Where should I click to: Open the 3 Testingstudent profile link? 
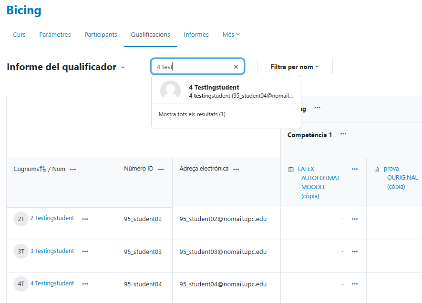[x=52, y=251]
